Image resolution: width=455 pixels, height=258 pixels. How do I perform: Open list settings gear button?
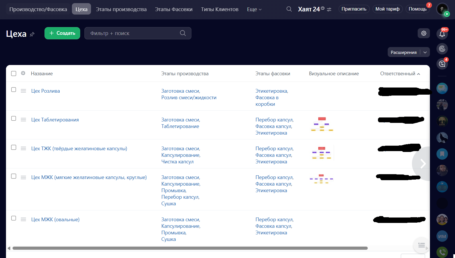(424, 33)
